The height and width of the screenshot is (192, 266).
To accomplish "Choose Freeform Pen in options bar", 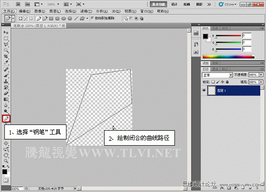I will tap(45, 18).
